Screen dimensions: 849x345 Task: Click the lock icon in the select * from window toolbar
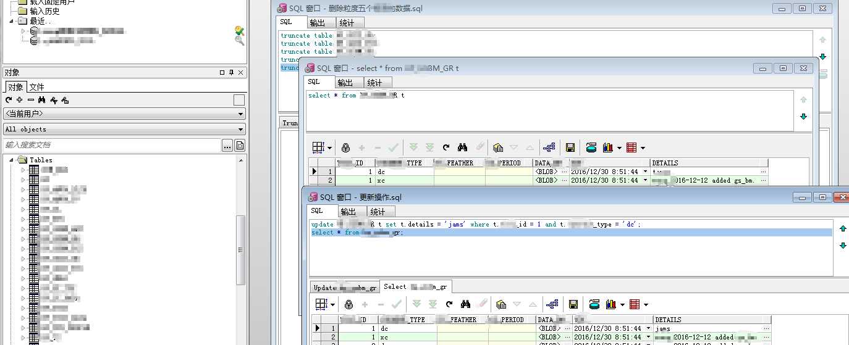pos(345,148)
